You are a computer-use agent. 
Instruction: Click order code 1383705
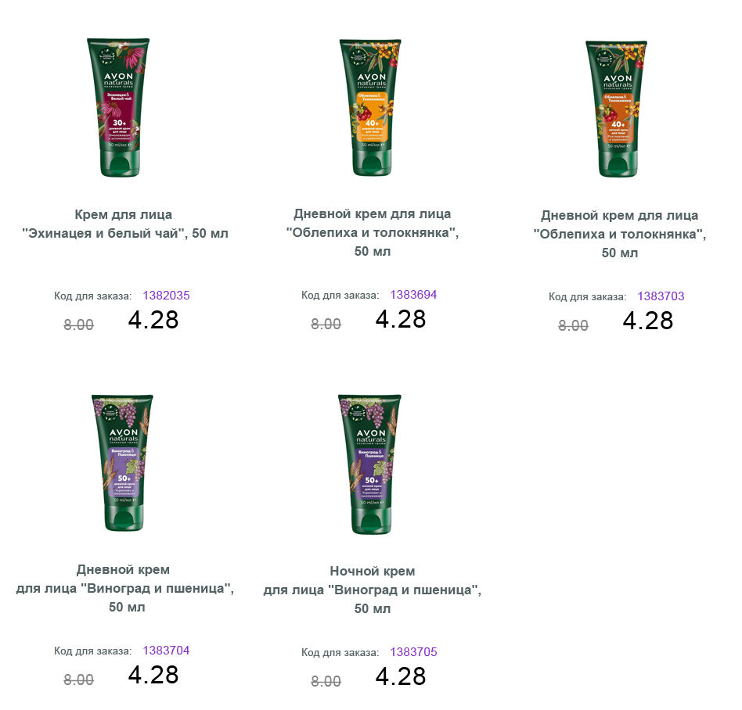[x=413, y=652]
